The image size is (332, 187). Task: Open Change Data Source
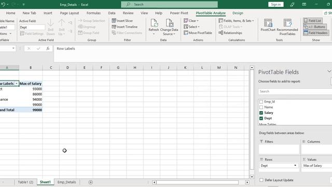169,27
